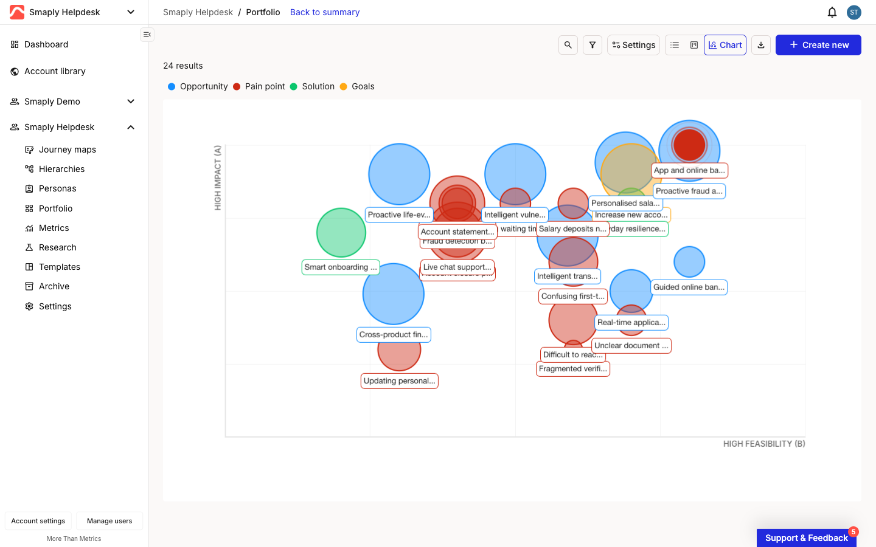The height and width of the screenshot is (547, 876).
Task: Select 'Updating personal...' bubble label
Action: pos(400,381)
